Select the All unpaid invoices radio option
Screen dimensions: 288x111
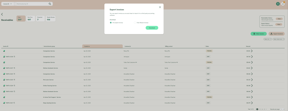111,23
